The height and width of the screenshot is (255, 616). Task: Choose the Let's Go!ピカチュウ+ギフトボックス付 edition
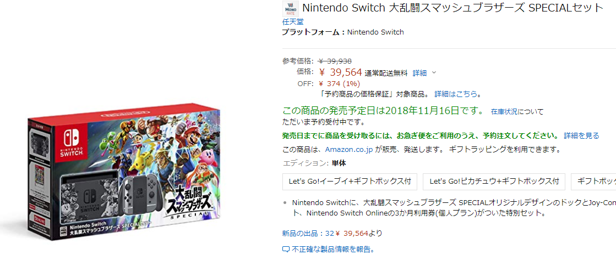pyautogui.click(x=494, y=181)
